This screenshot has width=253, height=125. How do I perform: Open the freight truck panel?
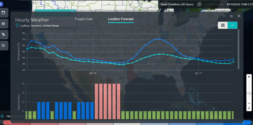3,35
